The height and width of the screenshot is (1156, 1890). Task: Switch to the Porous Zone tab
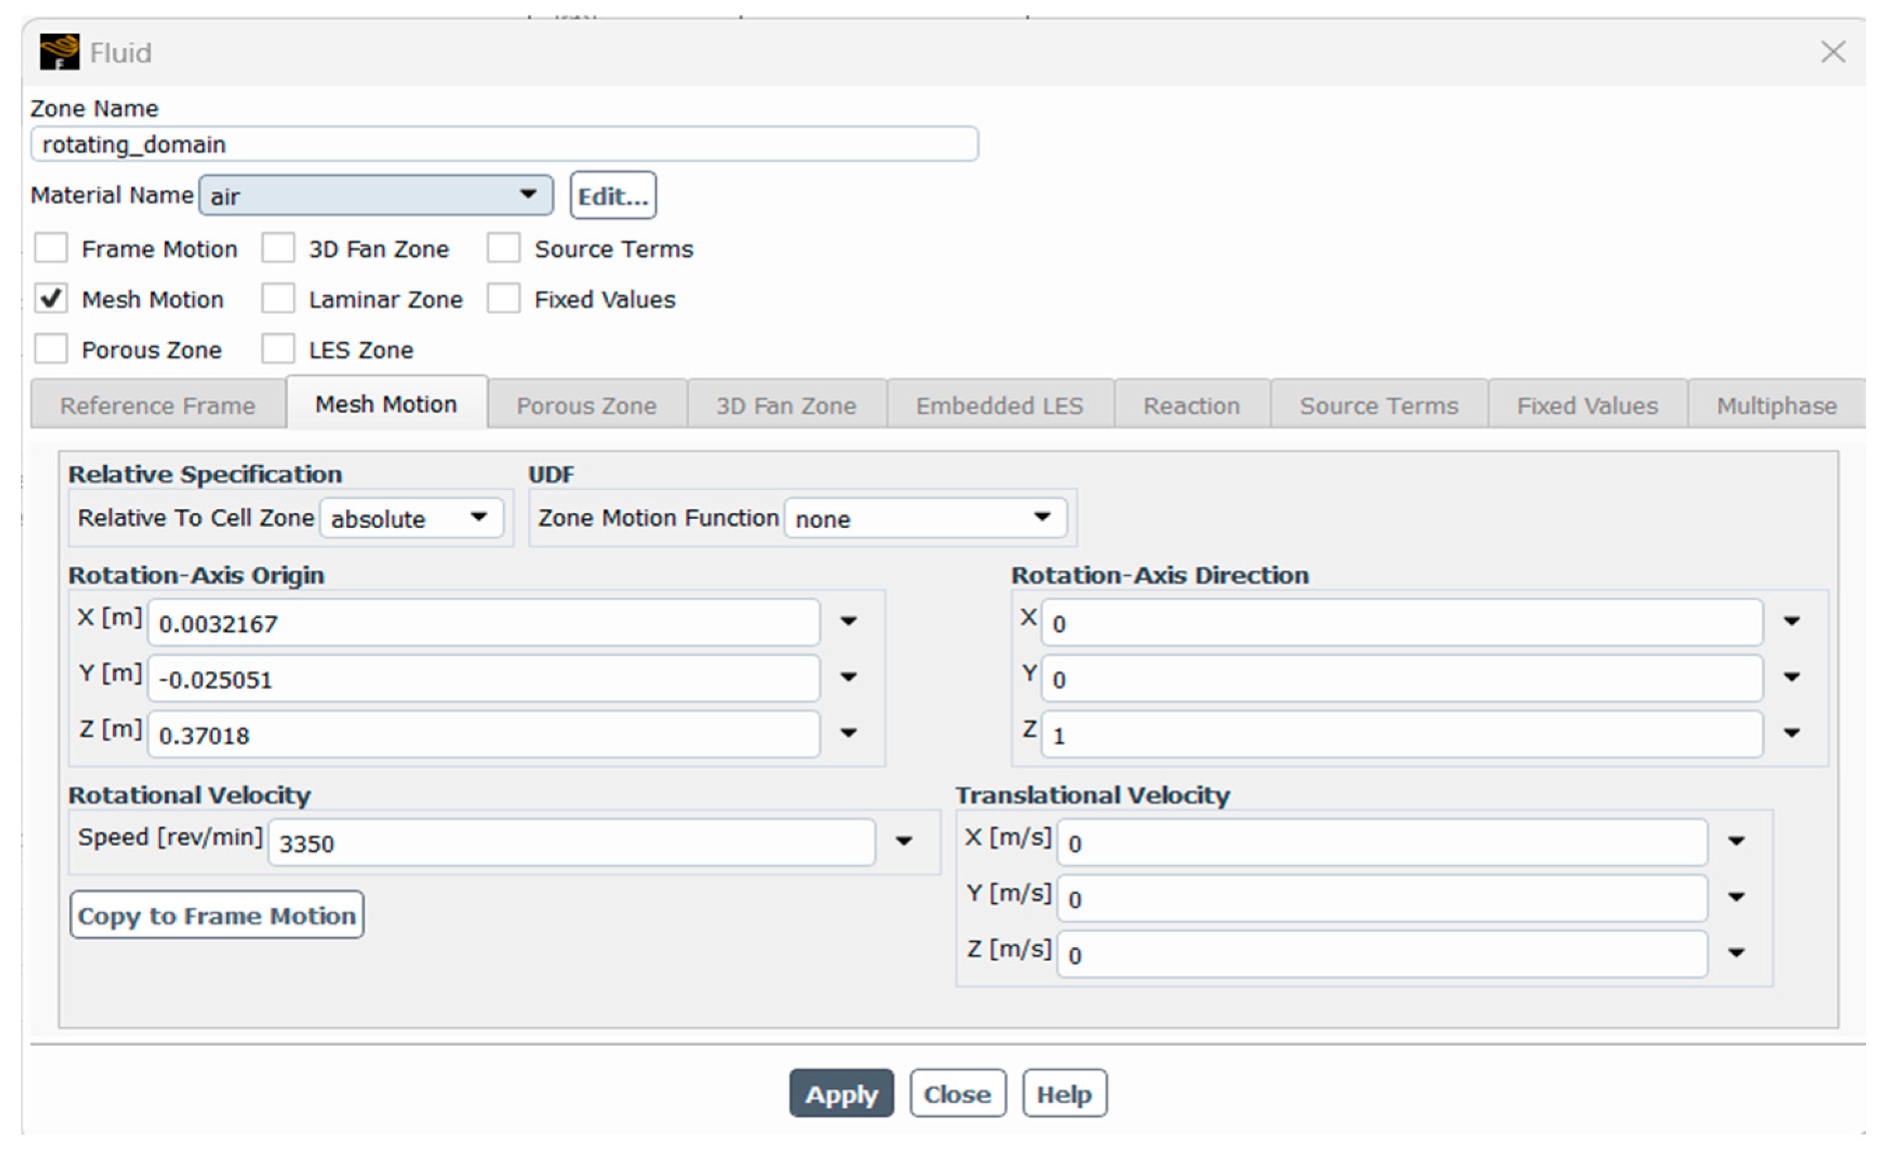pyautogui.click(x=586, y=405)
